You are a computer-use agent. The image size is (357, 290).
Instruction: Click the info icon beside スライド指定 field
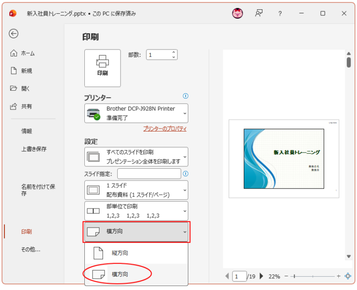point(185,174)
